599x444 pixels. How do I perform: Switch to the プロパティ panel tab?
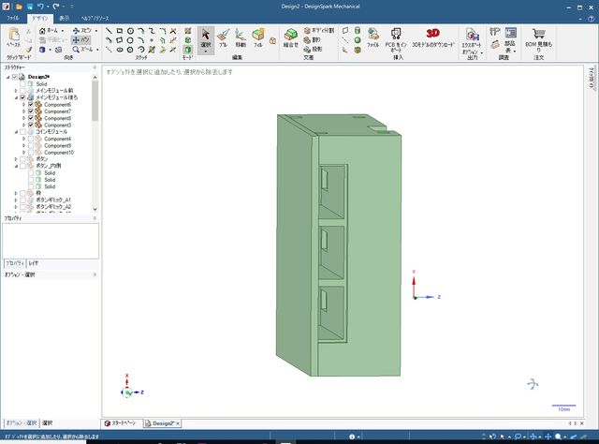pyautogui.click(x=15, y=263)
